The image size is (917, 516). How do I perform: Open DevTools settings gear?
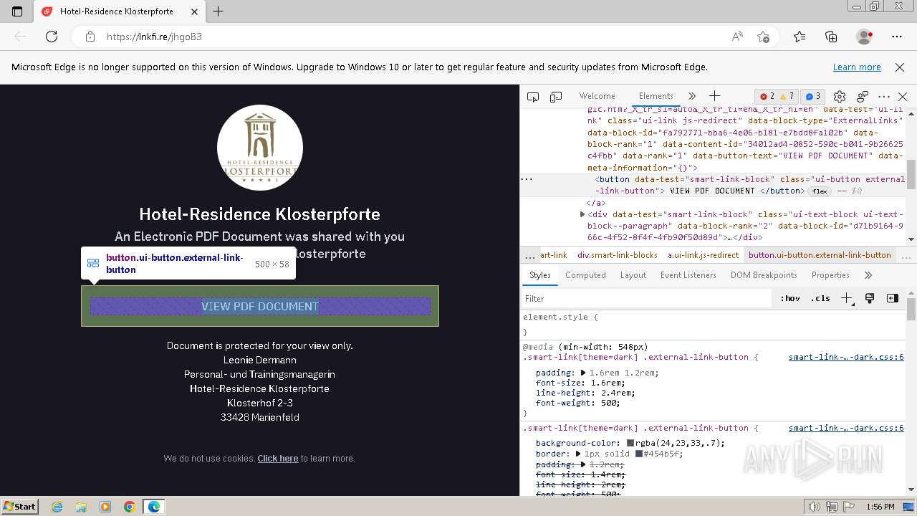coord(840,97)
